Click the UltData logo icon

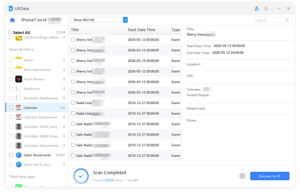pyautogui.click(x=11, y=8)
